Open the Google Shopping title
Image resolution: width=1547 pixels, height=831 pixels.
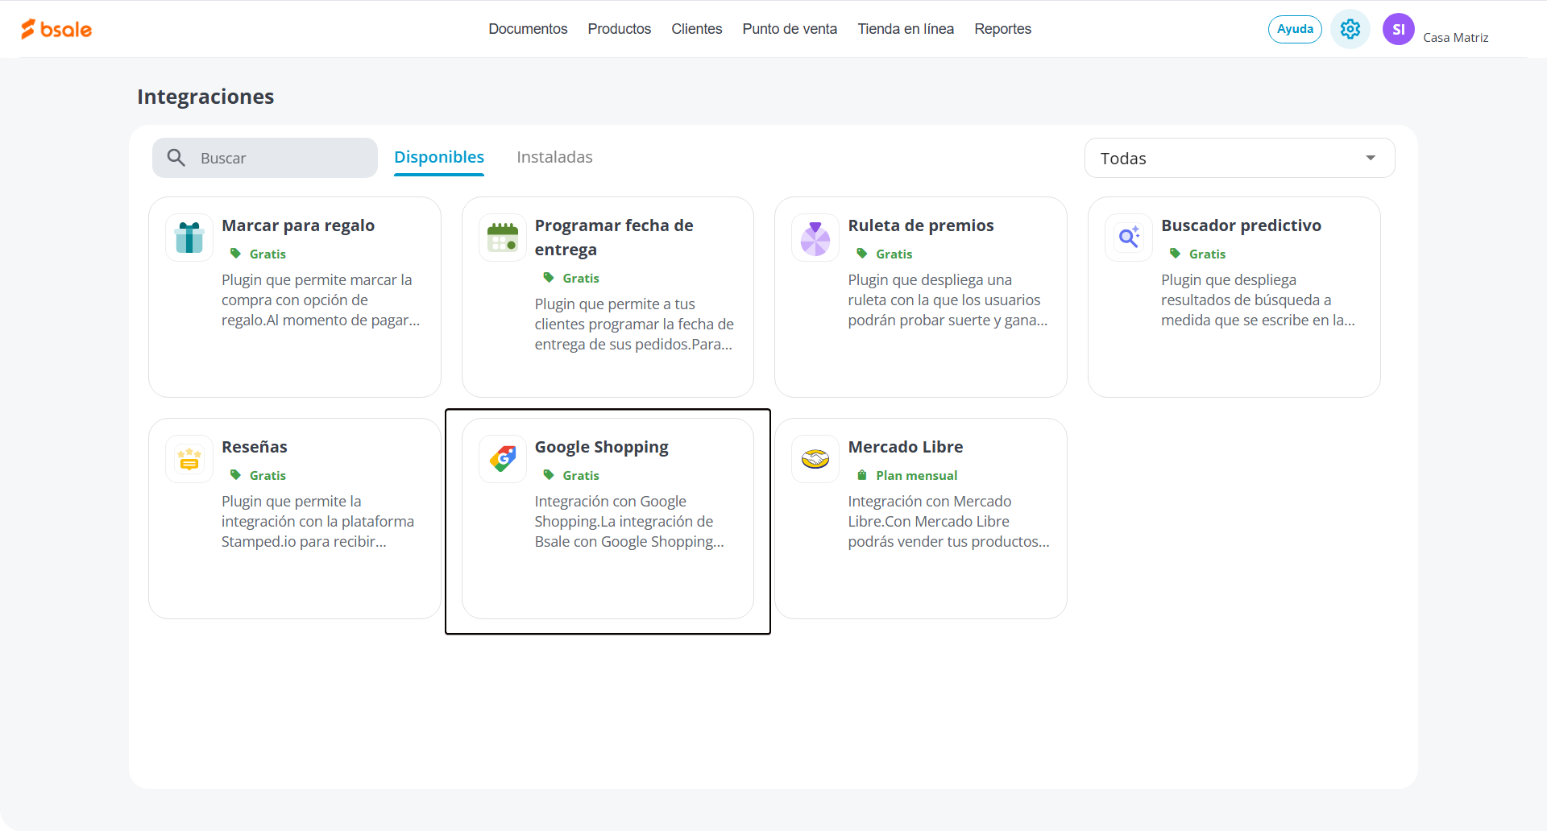[602, 447]
